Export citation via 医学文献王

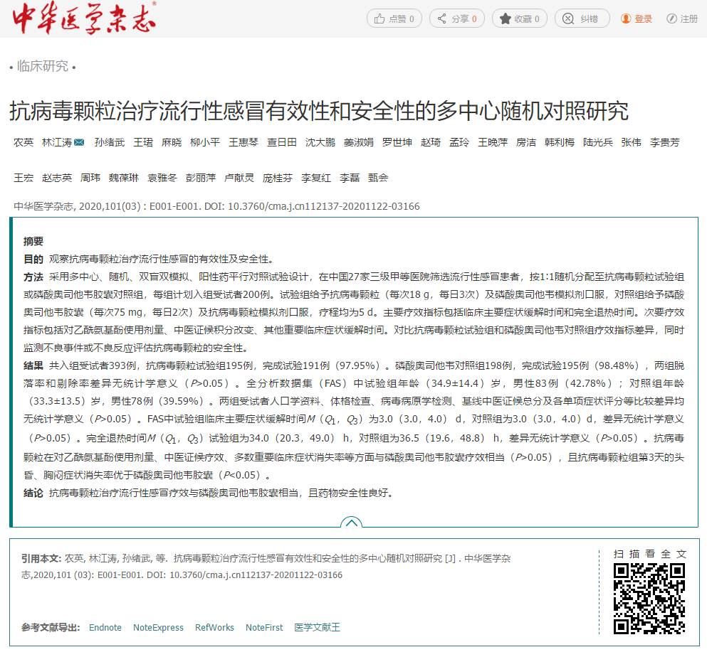316,628
